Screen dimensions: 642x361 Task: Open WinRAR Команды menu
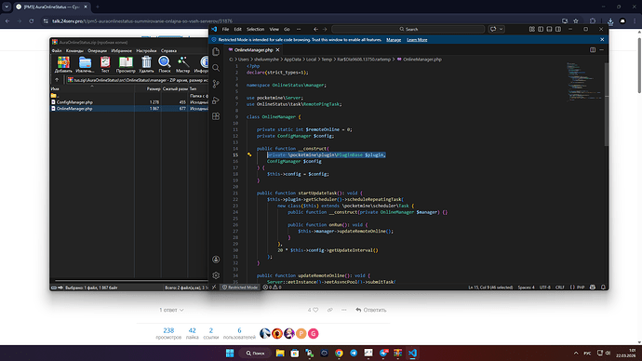[x=74, y=51]
